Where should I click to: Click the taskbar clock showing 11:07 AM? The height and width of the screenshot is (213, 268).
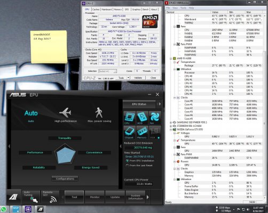click(258, 209)
